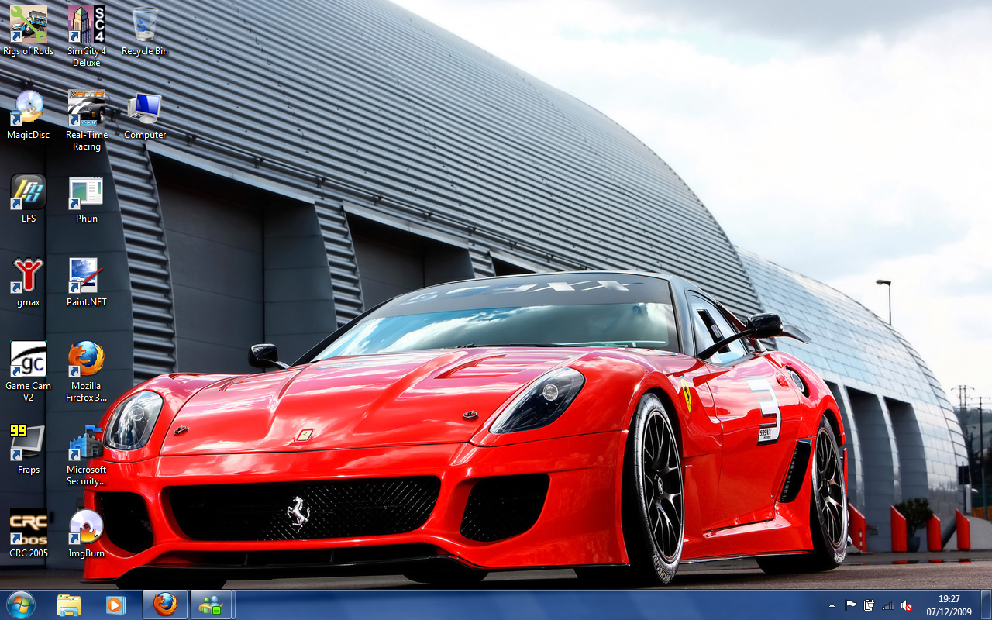Click the power plug tray icon

click(870, 605)
